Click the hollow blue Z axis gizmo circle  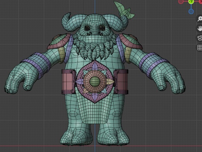(x=191, y=11)
